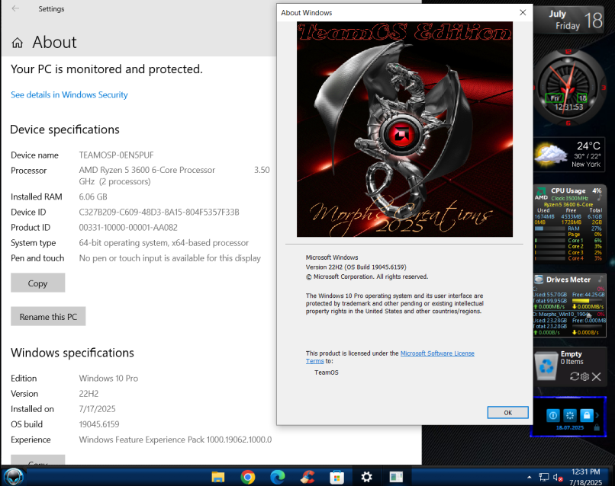Click device name TEAMOSP-0EN5PUF
This screenshot has width=615, height=486.
[116, 155]
